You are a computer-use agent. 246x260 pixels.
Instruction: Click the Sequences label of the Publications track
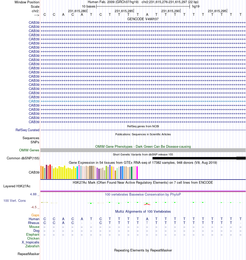[x=31, y=138]
